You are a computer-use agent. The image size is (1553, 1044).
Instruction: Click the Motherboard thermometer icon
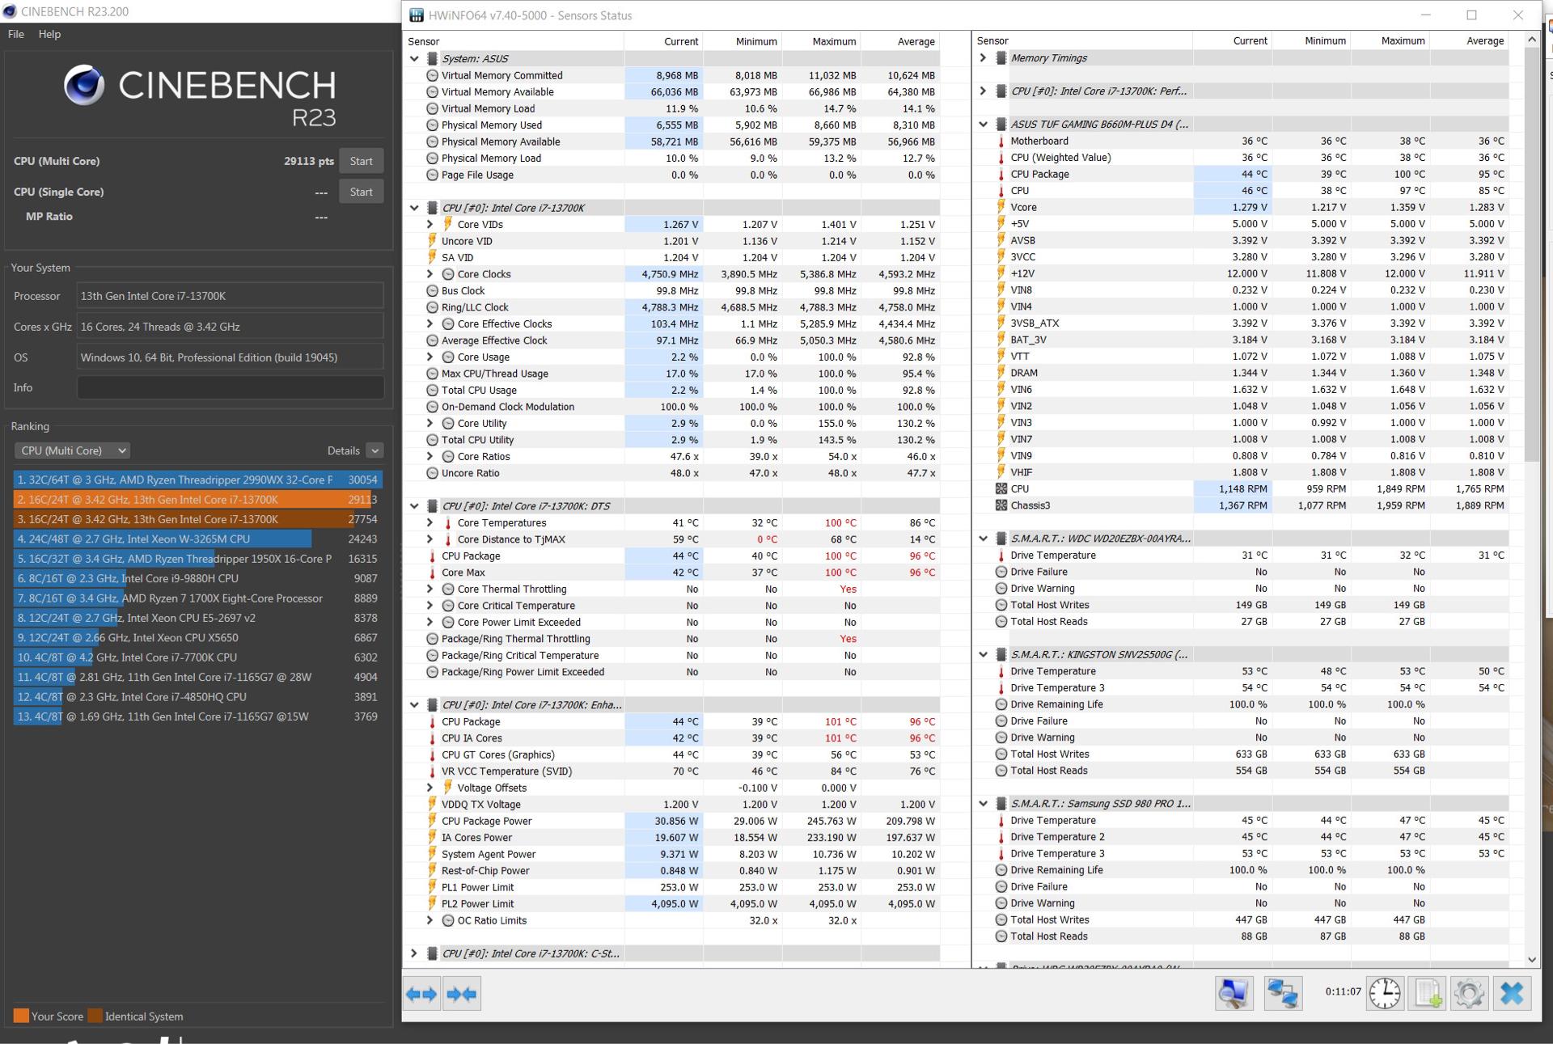(x=1001, y=141)
